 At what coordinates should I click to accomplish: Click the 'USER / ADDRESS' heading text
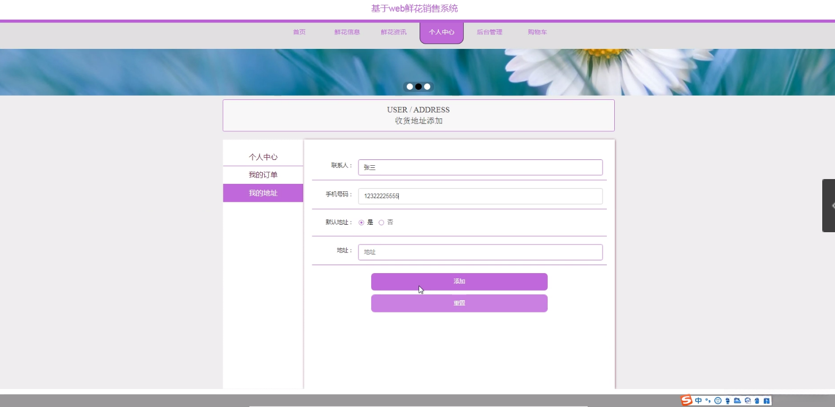coord(419,110)
